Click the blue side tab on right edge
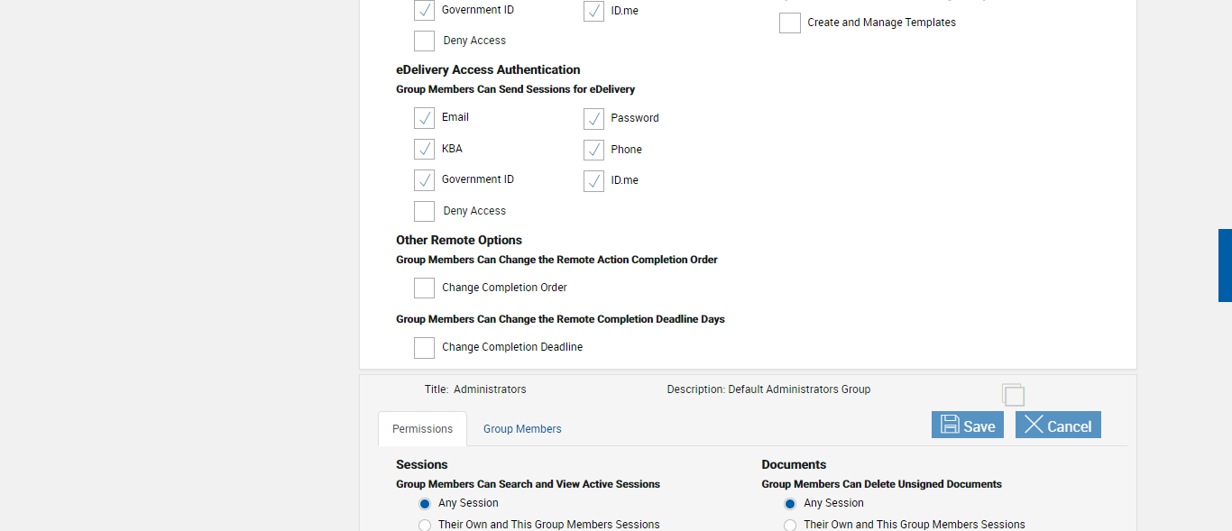The image size is (1232, 531). click(x=1225, y=265)
